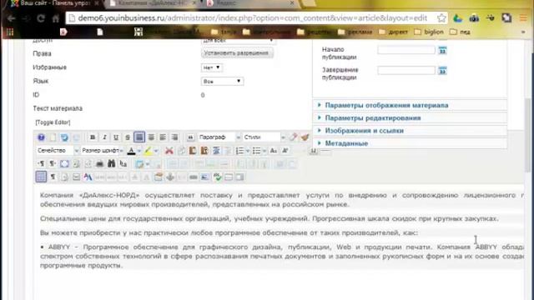Click the Установить разрешения button
The width and height of the screenshot is (534, 300).
coord(237,53)
